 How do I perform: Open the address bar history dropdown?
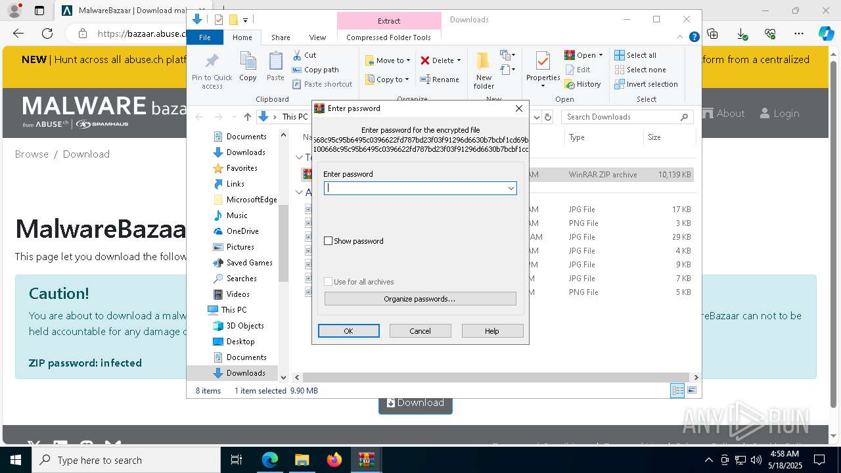pos(536,117)
